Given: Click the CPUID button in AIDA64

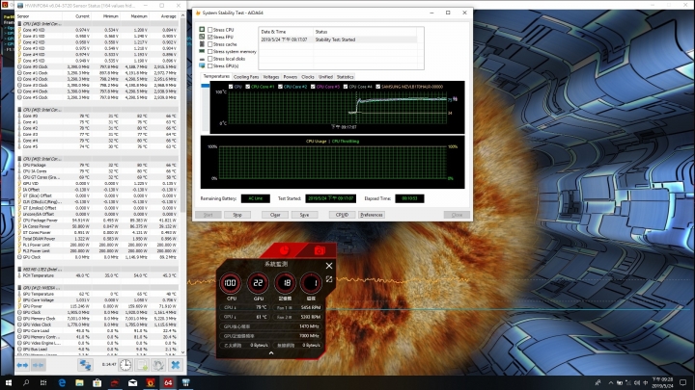Looking at the screenshot, I should click(342, 215).
